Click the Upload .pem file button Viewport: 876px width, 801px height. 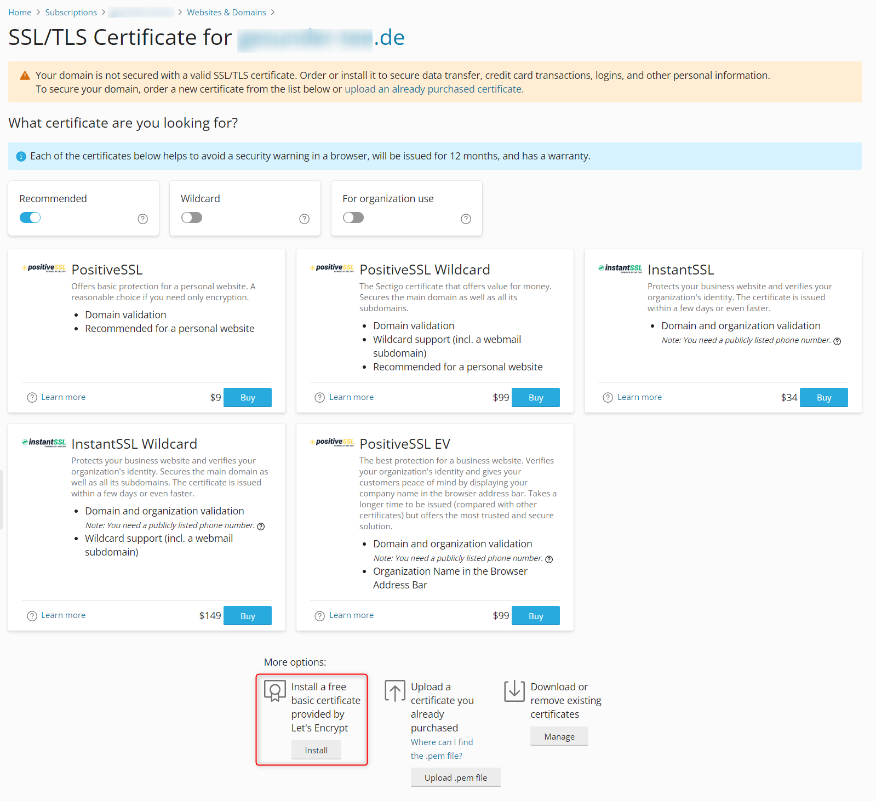456,777
